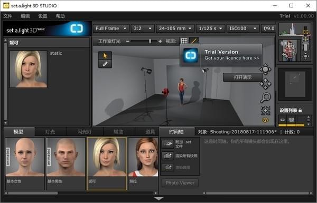
Task: Select the 基本女性 model thumbnail
Action: coord(25,157)
